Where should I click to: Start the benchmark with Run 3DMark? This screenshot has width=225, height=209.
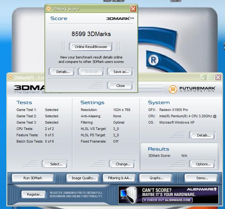pyautogui.click(x=33, y=178)
